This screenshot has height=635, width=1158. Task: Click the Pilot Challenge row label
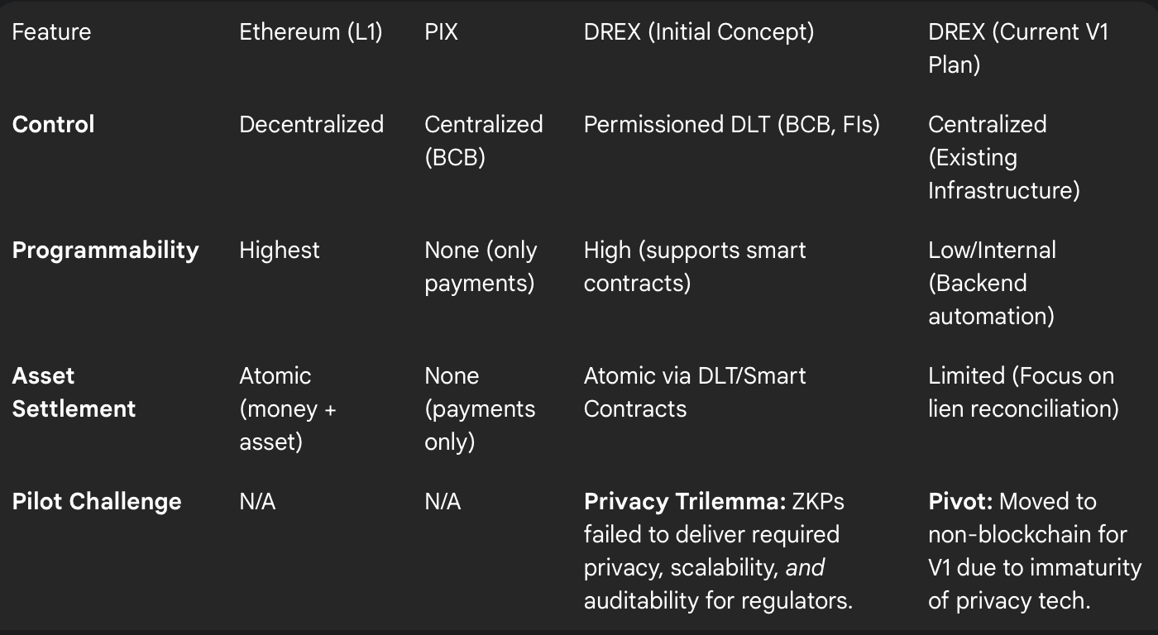point(97,502)
